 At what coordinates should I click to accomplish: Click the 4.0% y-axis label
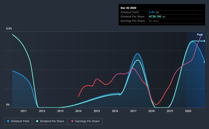9,28
